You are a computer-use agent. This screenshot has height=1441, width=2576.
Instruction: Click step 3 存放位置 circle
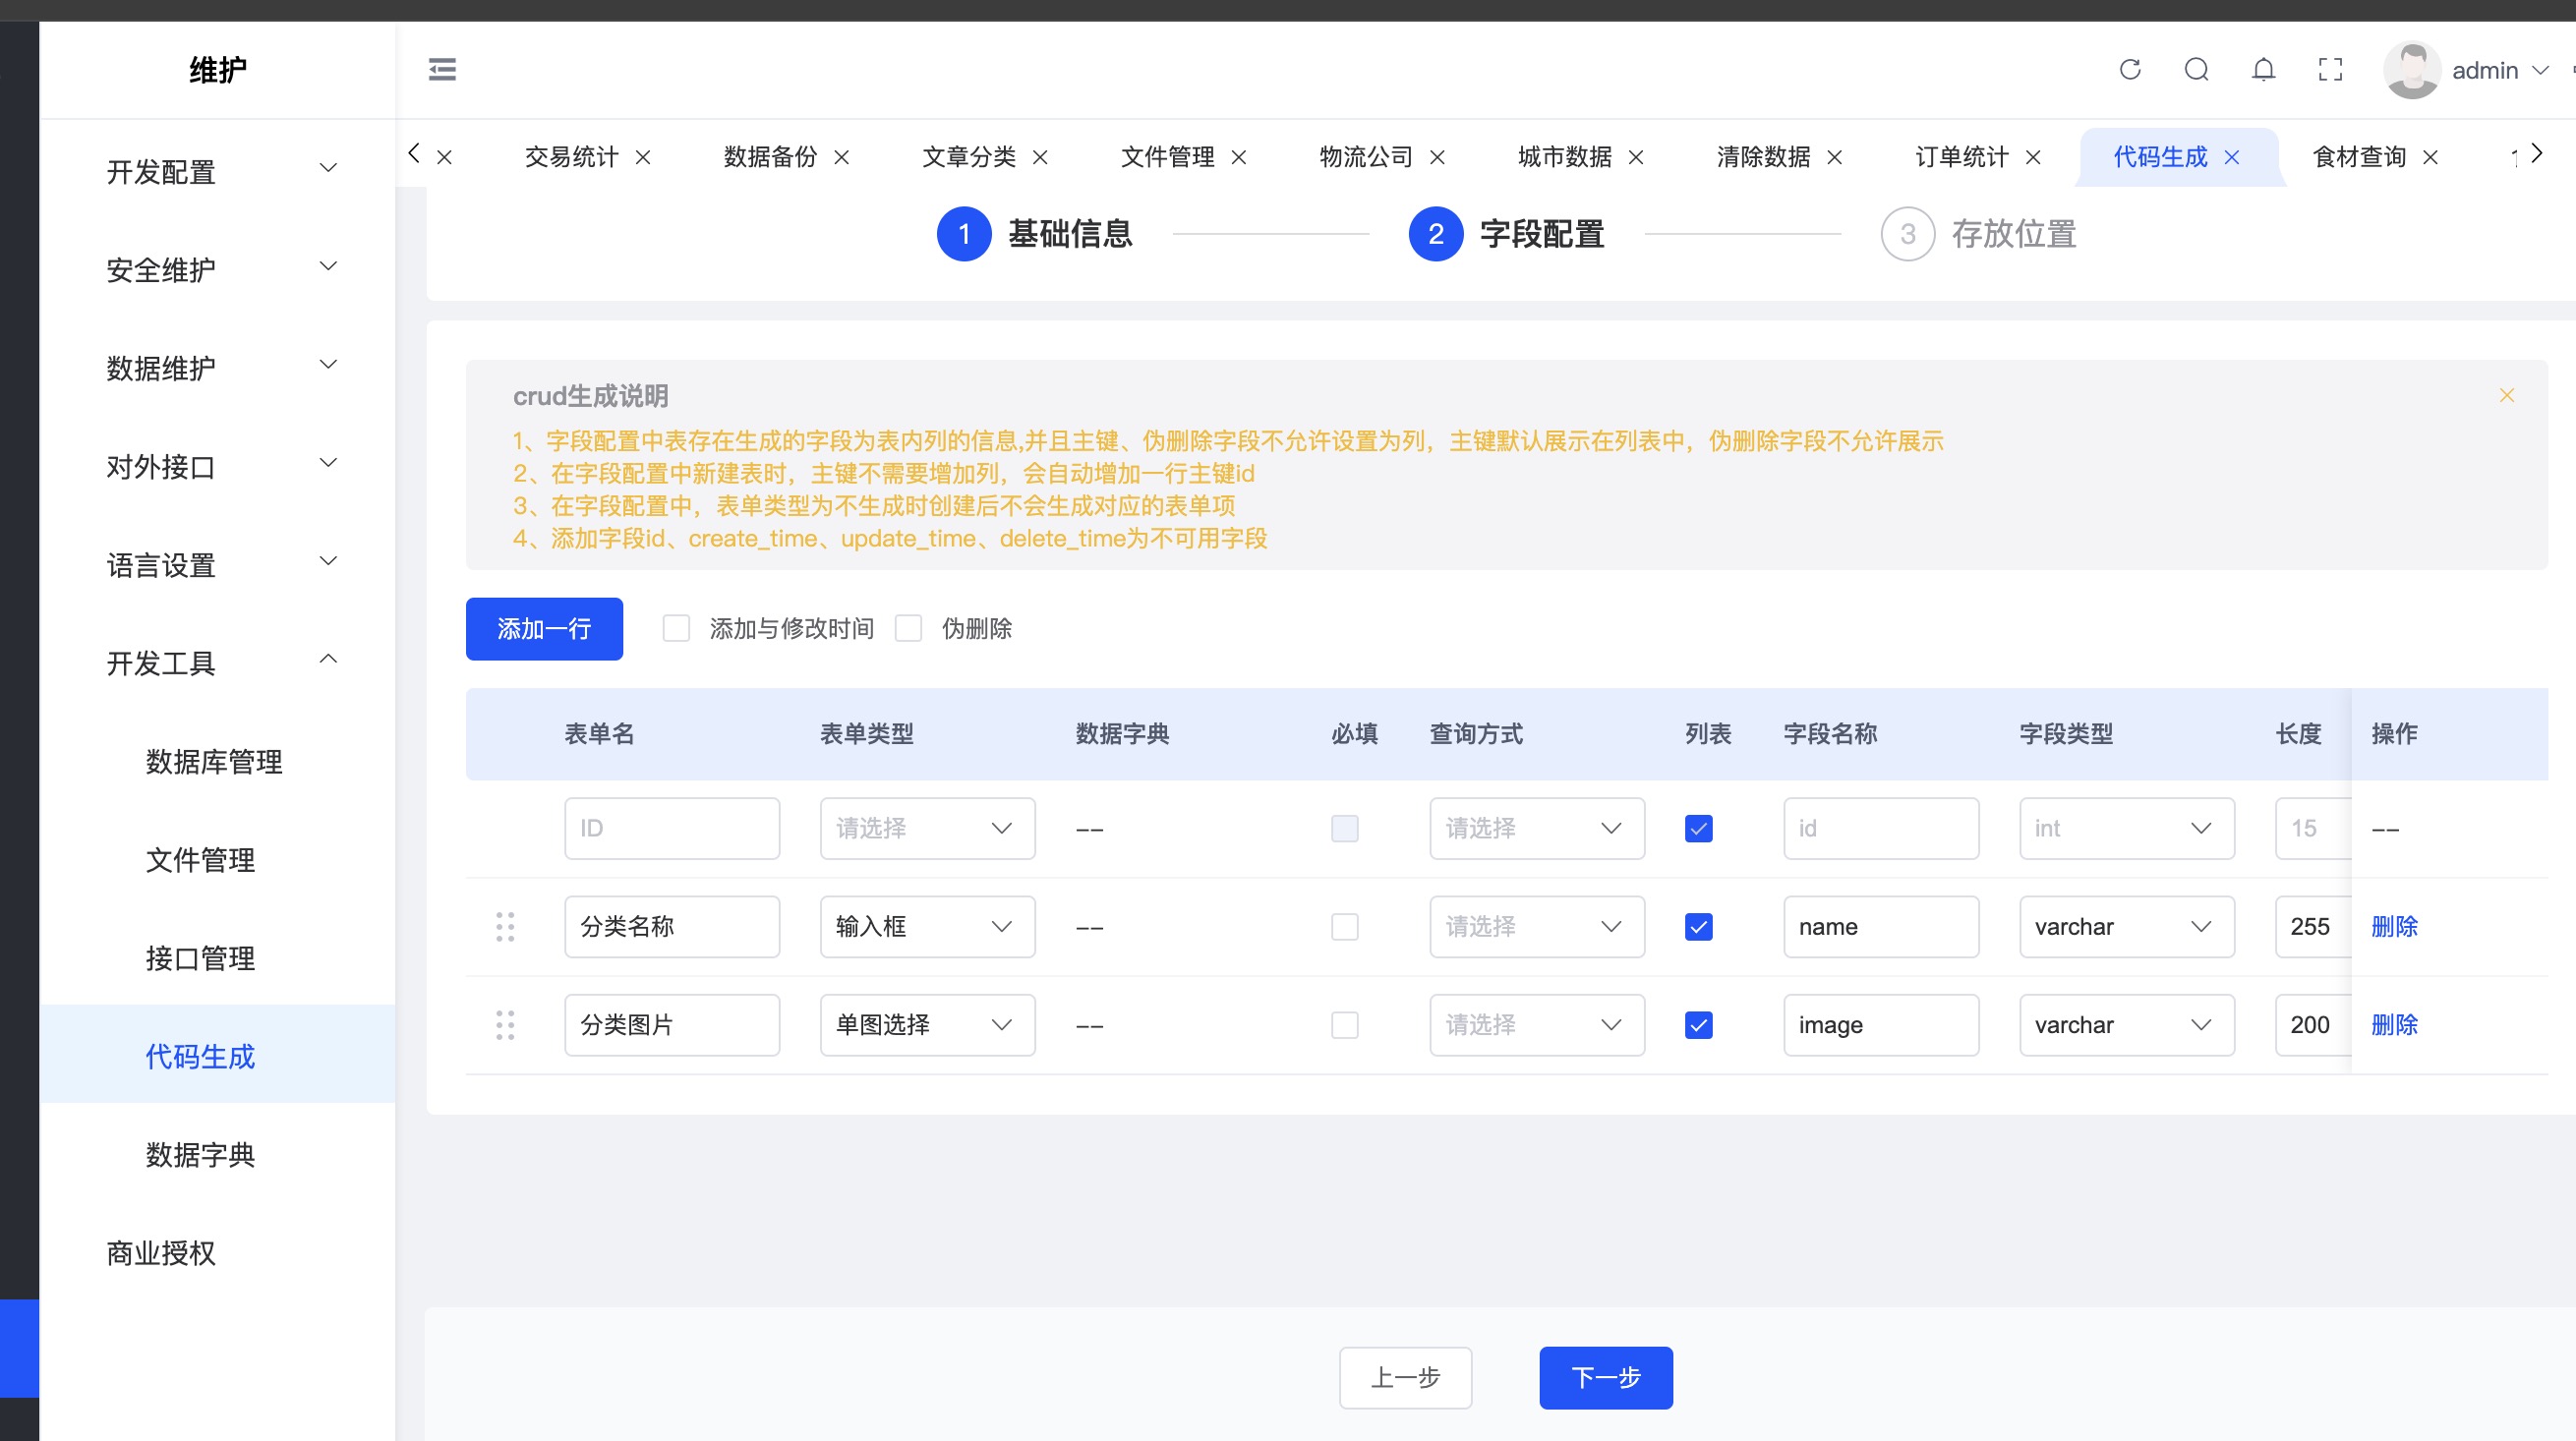click(x=1908, y=234)
